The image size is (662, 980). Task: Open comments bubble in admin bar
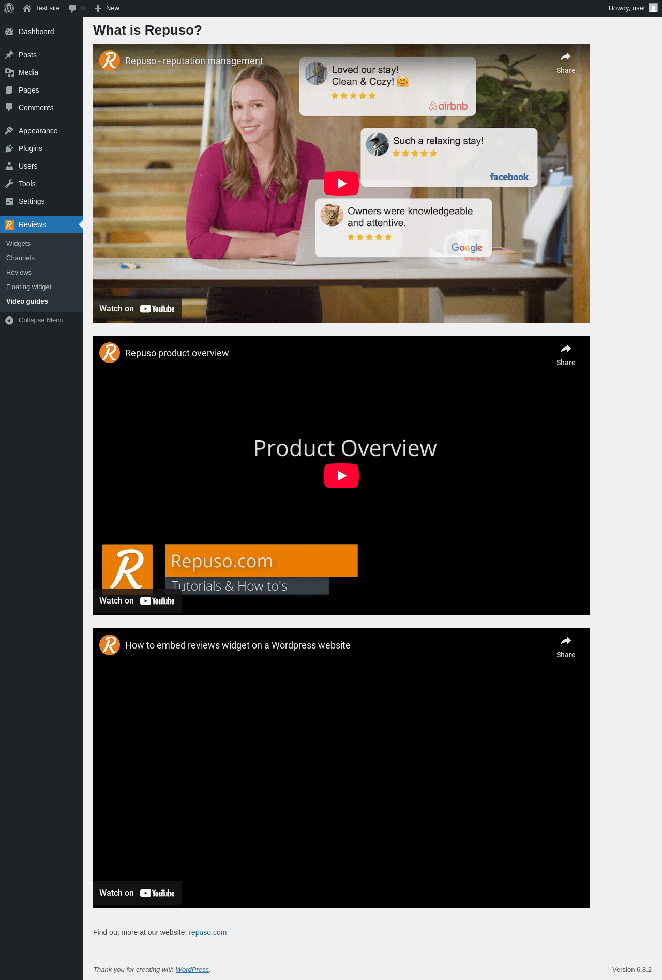coord(77,8)
